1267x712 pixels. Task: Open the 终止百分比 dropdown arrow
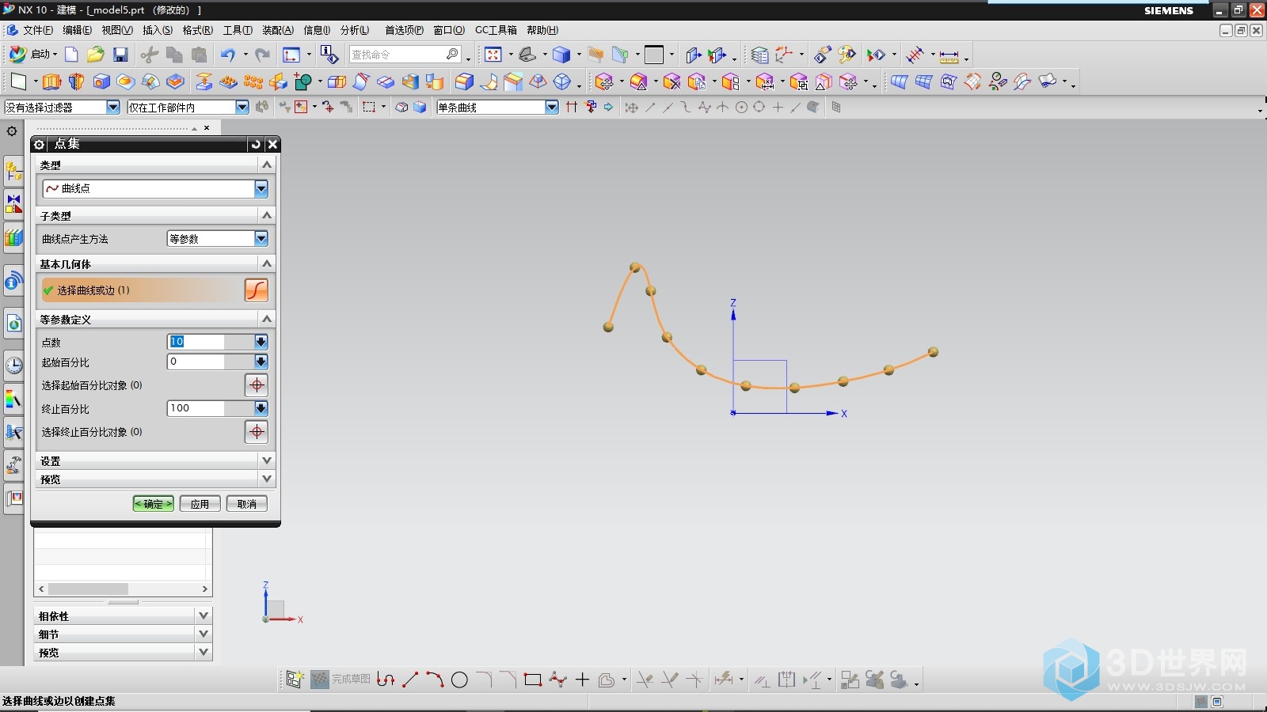click(261, 408)
